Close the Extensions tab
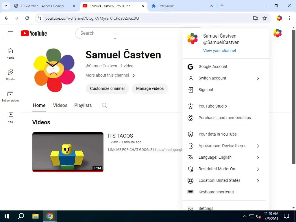Viewport: 296px width, 222px height. pyautogui.click(x=212, y=6)
